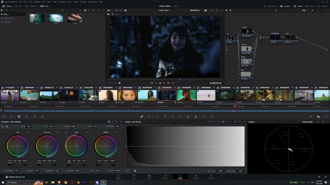
Task: Select the Qualifier eyedropper palette icon
Action: pos(165,117)
